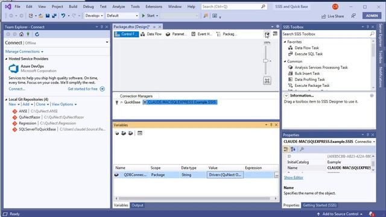Screen dimensions: 386x217
Task: Click the Variables icon in designer corner
Action: click(x=275, y=34)
